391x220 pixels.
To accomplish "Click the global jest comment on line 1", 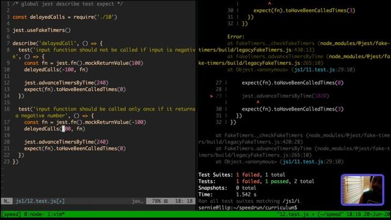I will (68, 4).
